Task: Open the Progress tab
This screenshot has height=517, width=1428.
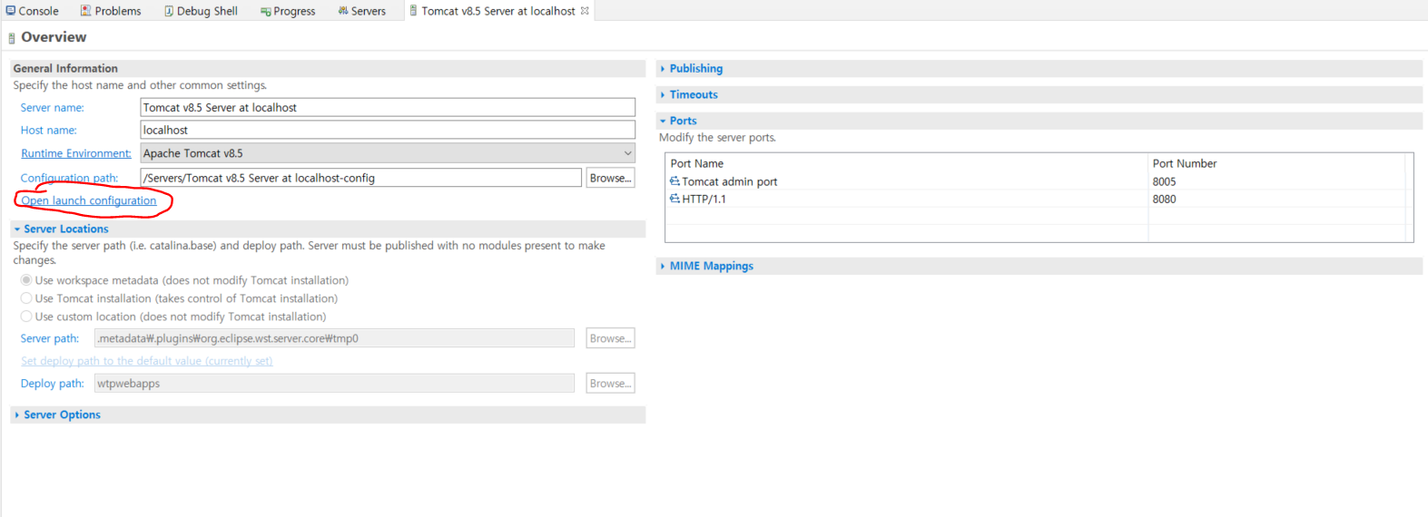Action: 288,11
